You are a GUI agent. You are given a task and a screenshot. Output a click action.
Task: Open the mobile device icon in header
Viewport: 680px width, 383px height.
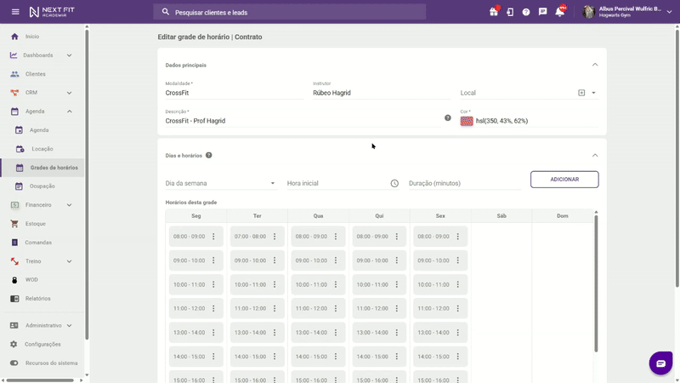tap(510, 12)
